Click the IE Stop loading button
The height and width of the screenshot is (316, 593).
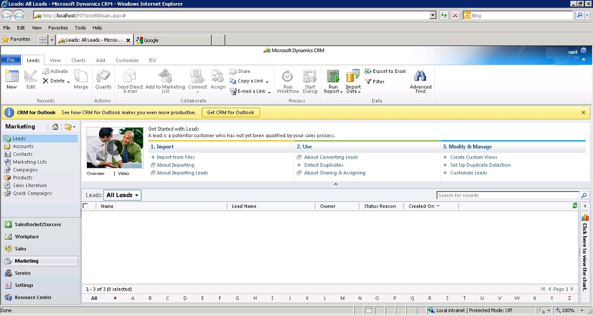pyautogui.click(x=455, y=16)
